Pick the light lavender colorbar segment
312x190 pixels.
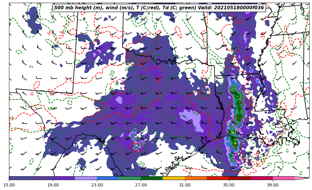coord(86,178)
